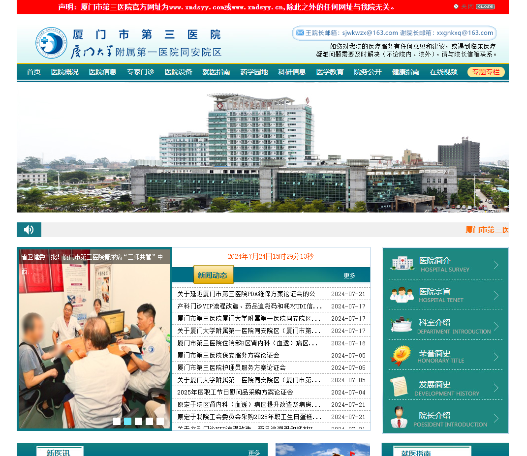The width and height of the screenshot is (527, 456).
Task: Click the date 2024-07-04 in the news list
Action: pos(348,392)
